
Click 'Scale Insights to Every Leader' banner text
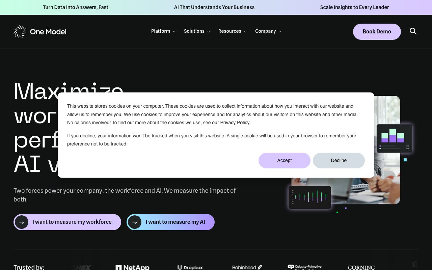tap(355, 7)
